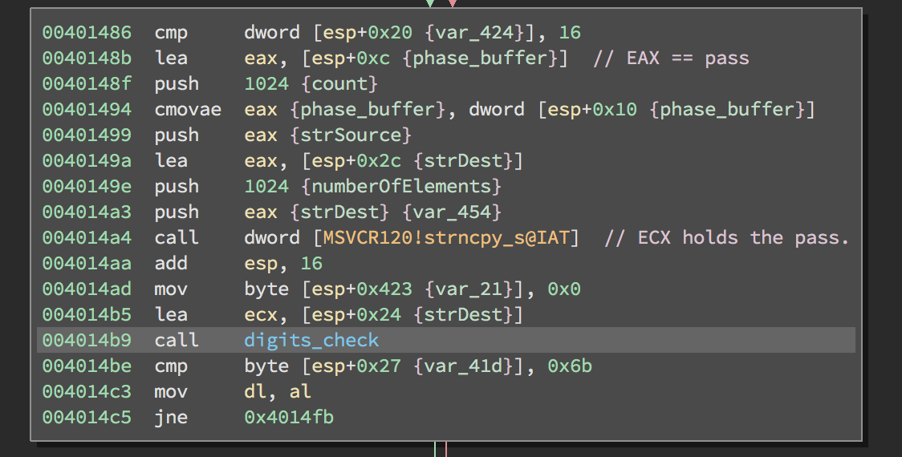Select 1024 {numberOfElements} operand

pyautogui.click(x=373, y=186)
